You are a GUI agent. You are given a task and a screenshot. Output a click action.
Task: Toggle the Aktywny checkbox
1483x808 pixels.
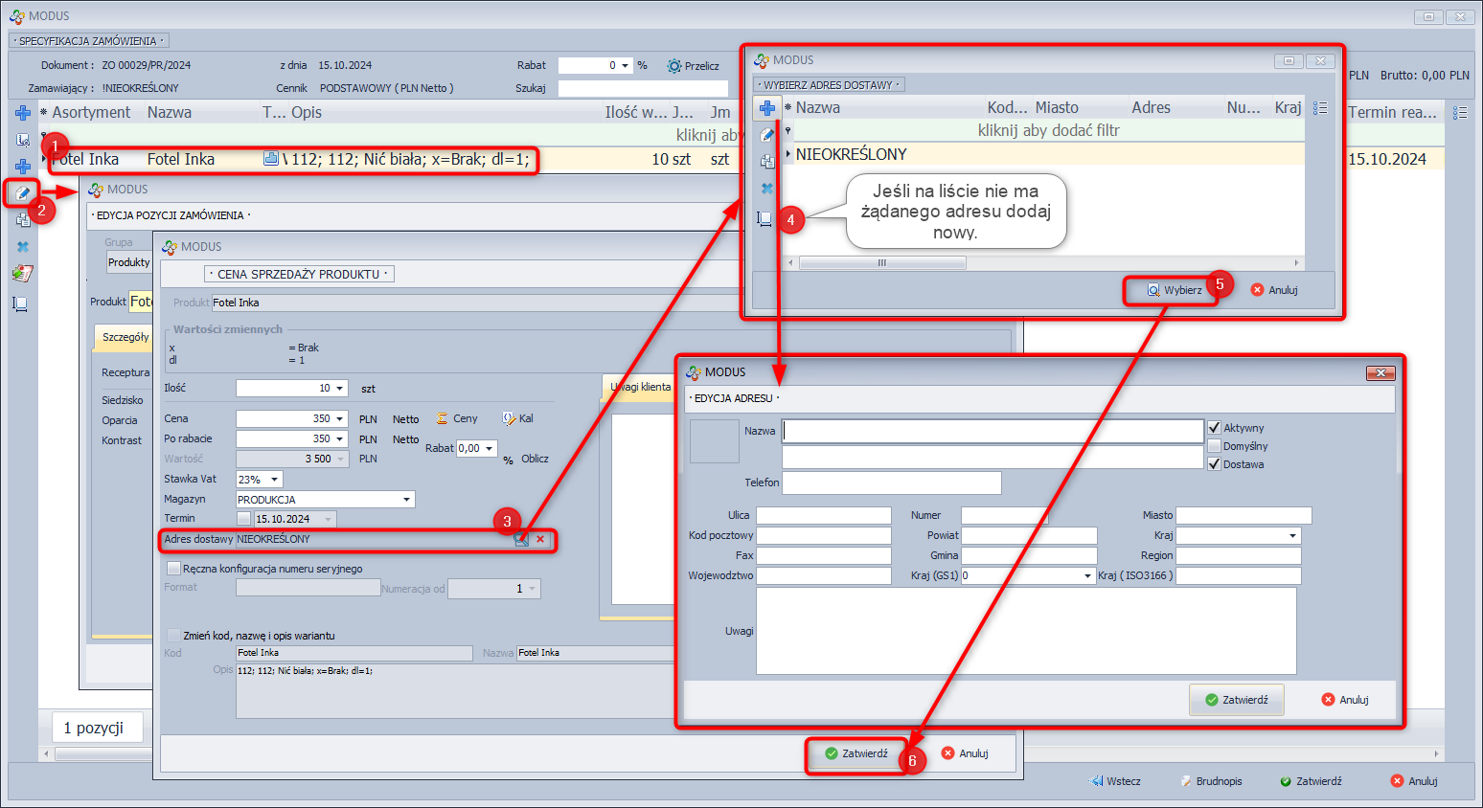click(1215, 428)
